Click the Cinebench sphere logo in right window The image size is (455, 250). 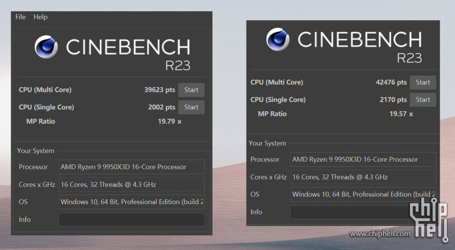(278, 39)
